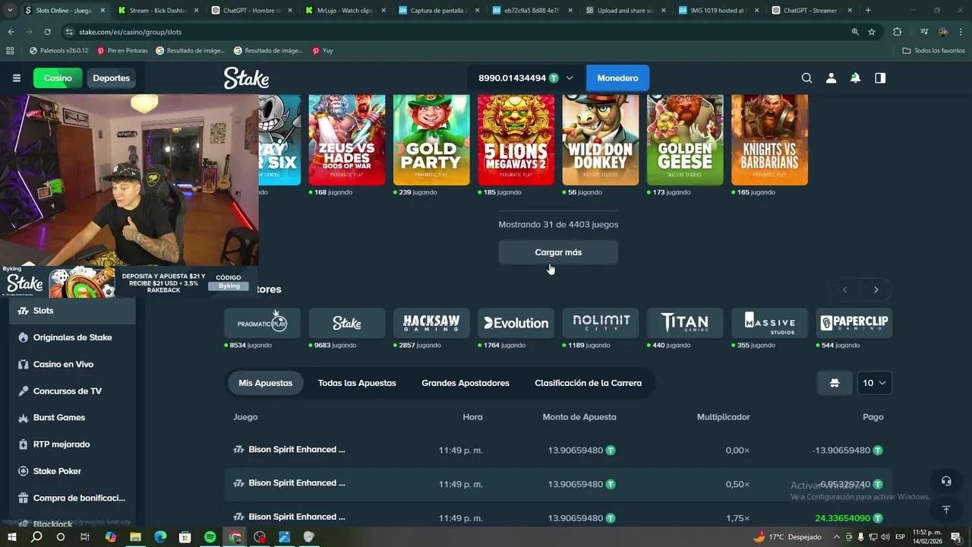Select the Casino mode toggle
The height and width of the screenshot is (547, 972).
click(x=57, y=77)
